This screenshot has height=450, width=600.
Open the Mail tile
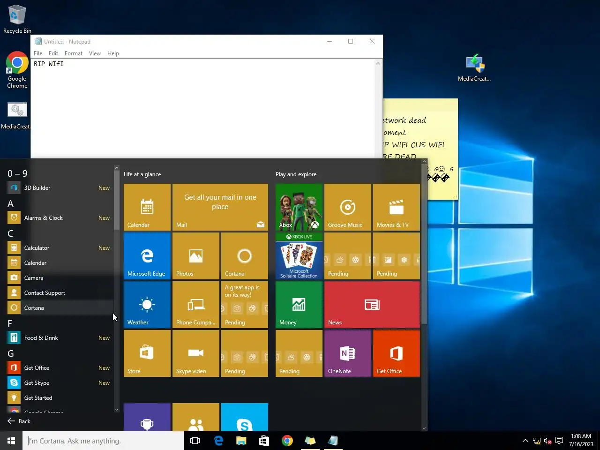coord(220,207)
